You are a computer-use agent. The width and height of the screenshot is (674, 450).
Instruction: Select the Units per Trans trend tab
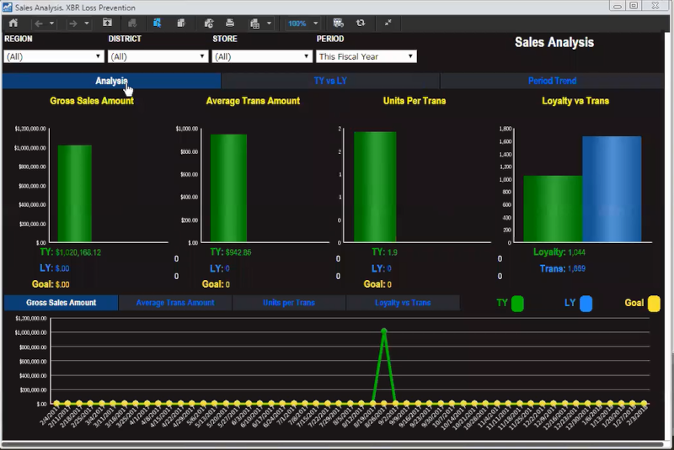point(289,303)
